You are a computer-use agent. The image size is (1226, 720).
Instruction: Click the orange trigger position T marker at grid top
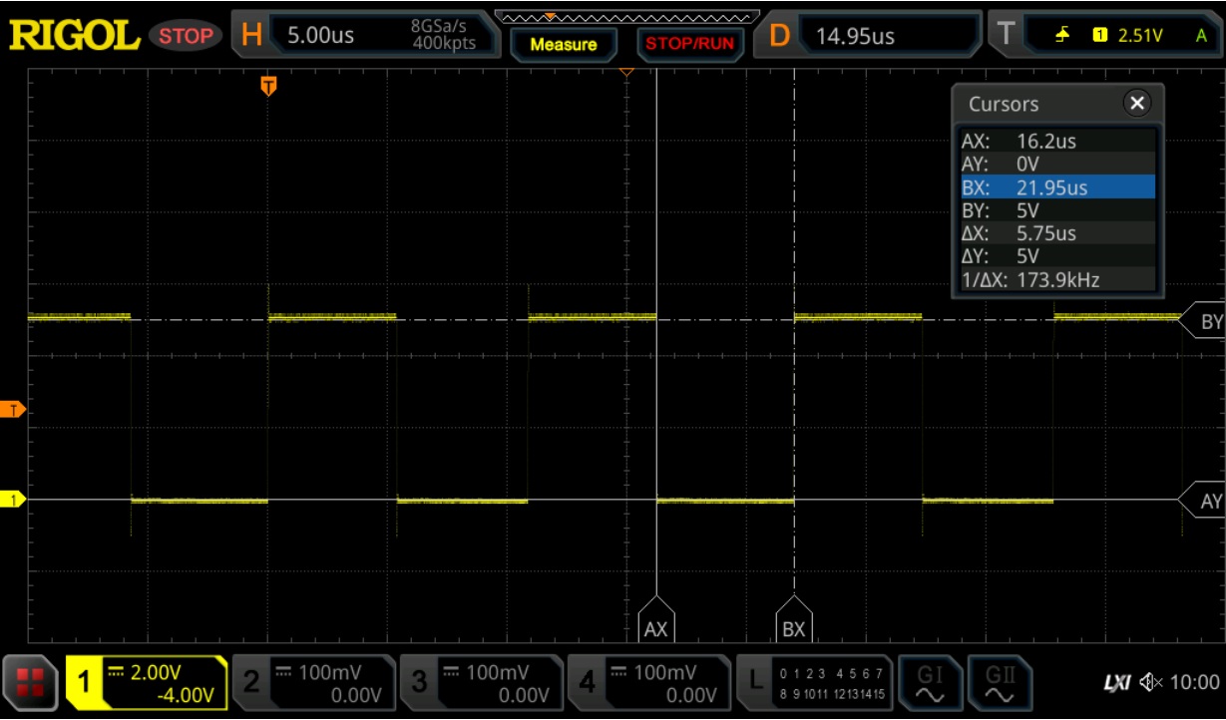268,86
